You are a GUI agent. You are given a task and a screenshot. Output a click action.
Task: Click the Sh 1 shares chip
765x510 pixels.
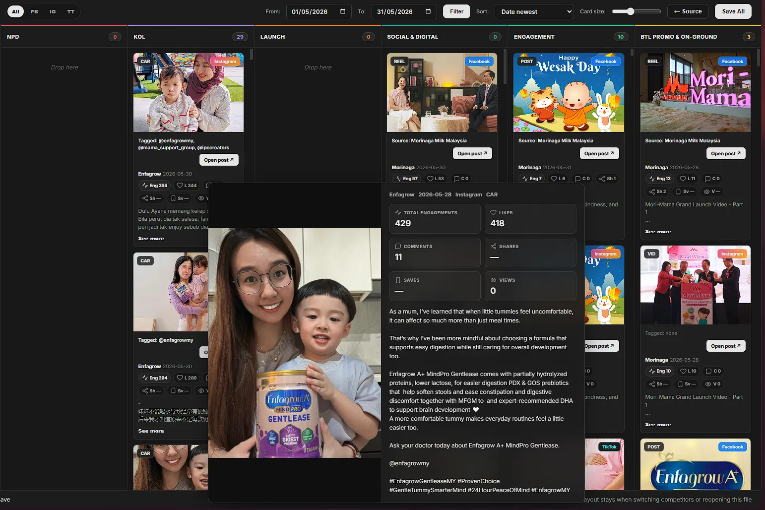[607, 179]
